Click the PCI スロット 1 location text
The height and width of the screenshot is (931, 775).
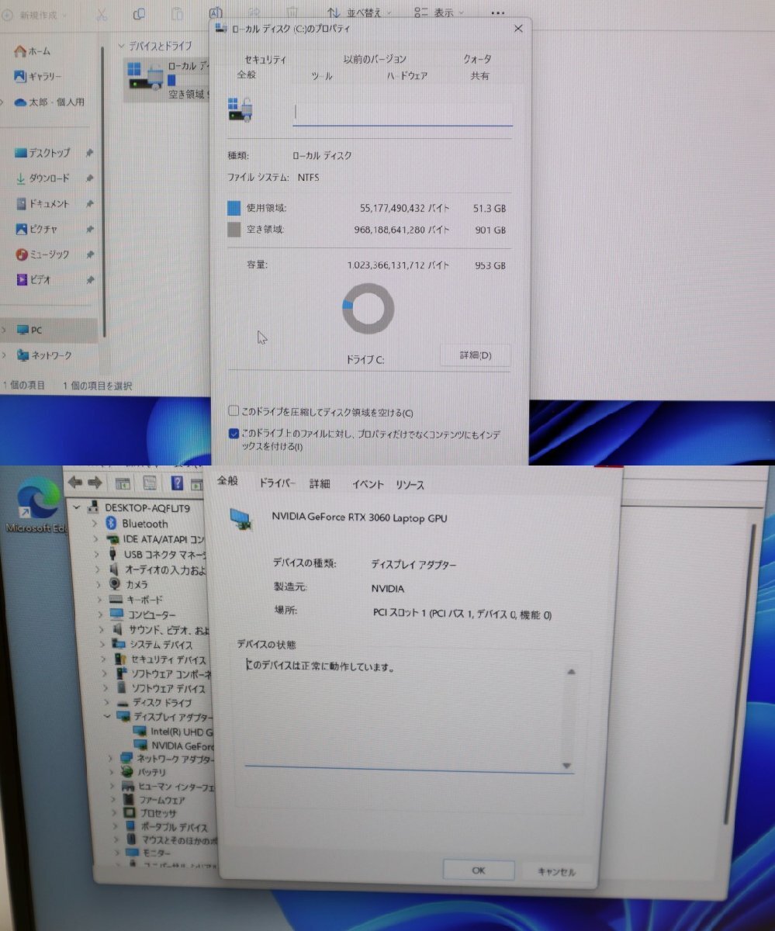click(462, 614)
